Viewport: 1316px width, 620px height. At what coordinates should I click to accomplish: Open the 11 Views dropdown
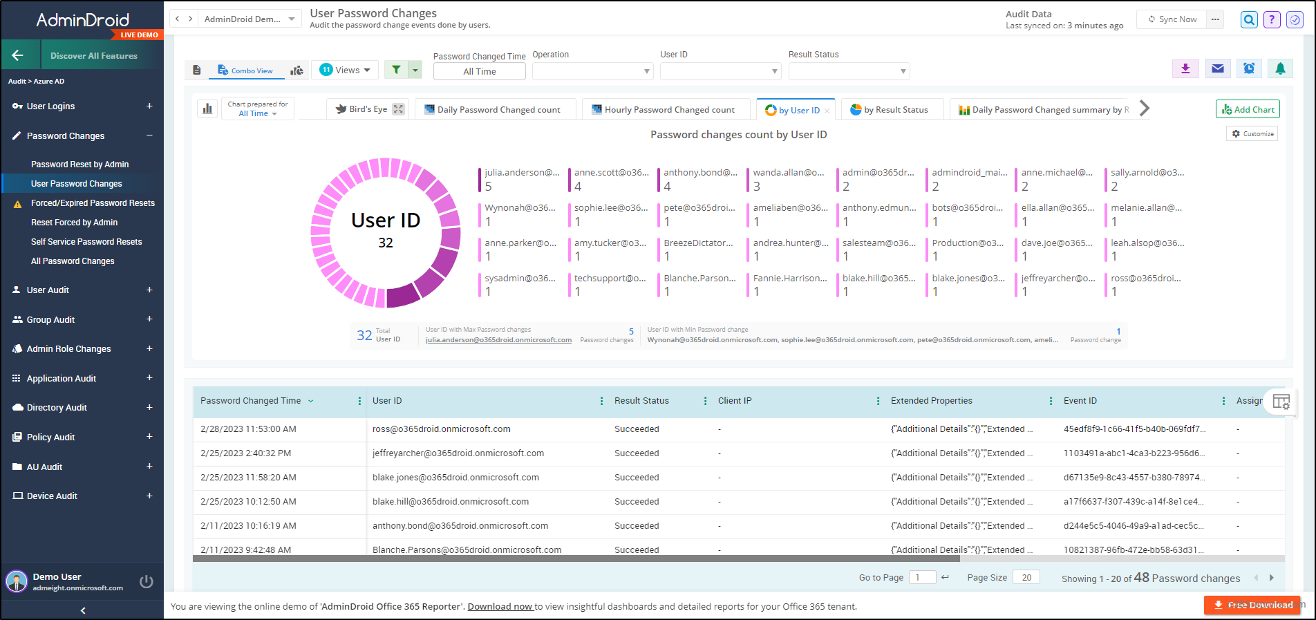(345, 70)
